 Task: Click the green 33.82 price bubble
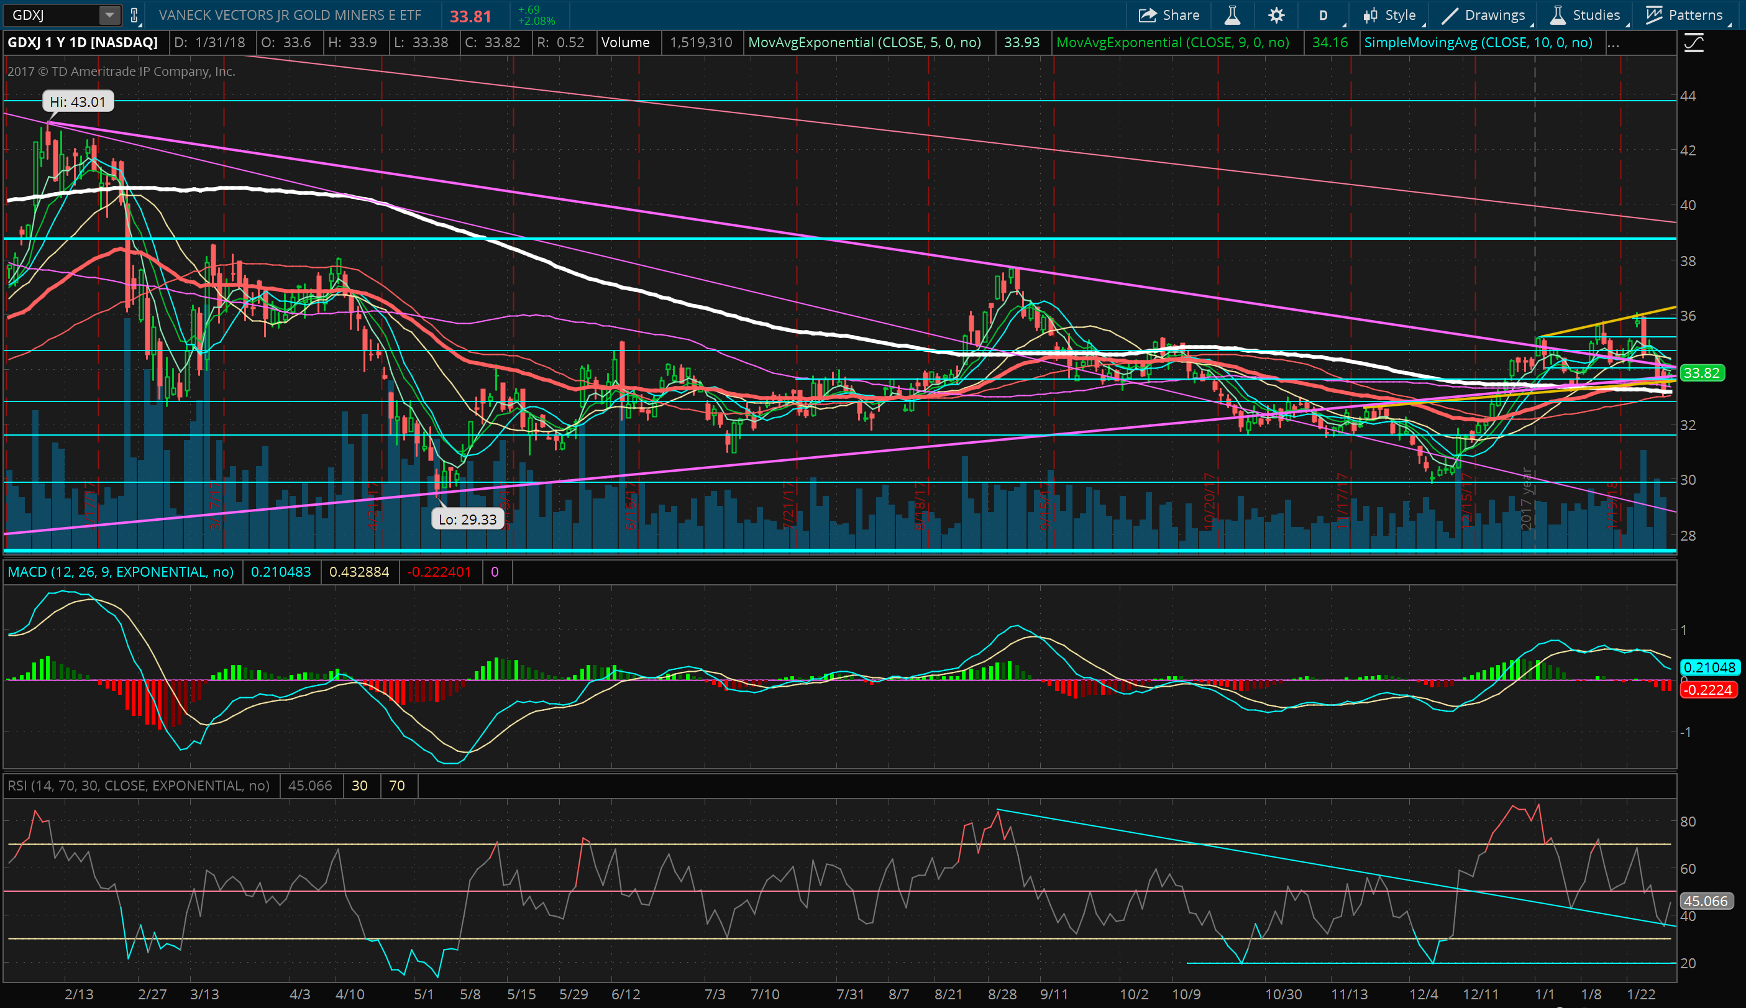1701,373
